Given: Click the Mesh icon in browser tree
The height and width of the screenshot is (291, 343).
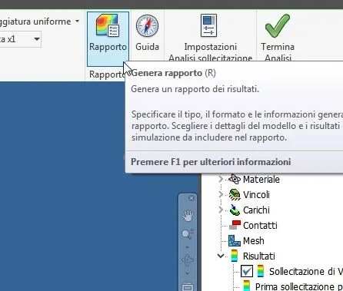Looking at the screenshot, I should coord(235,240).
